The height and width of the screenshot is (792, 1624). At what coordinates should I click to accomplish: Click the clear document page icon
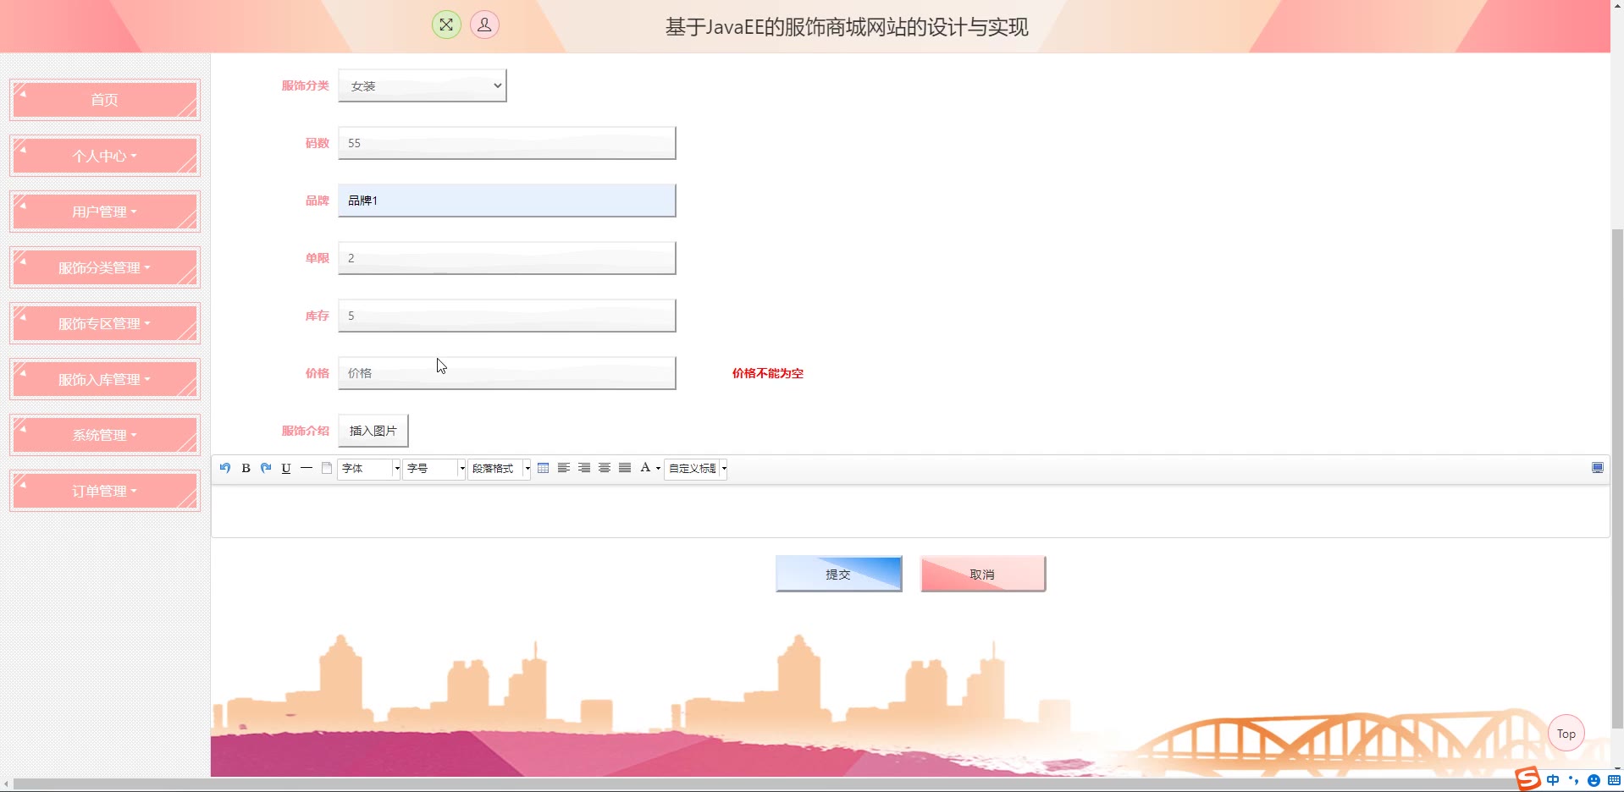327,468
